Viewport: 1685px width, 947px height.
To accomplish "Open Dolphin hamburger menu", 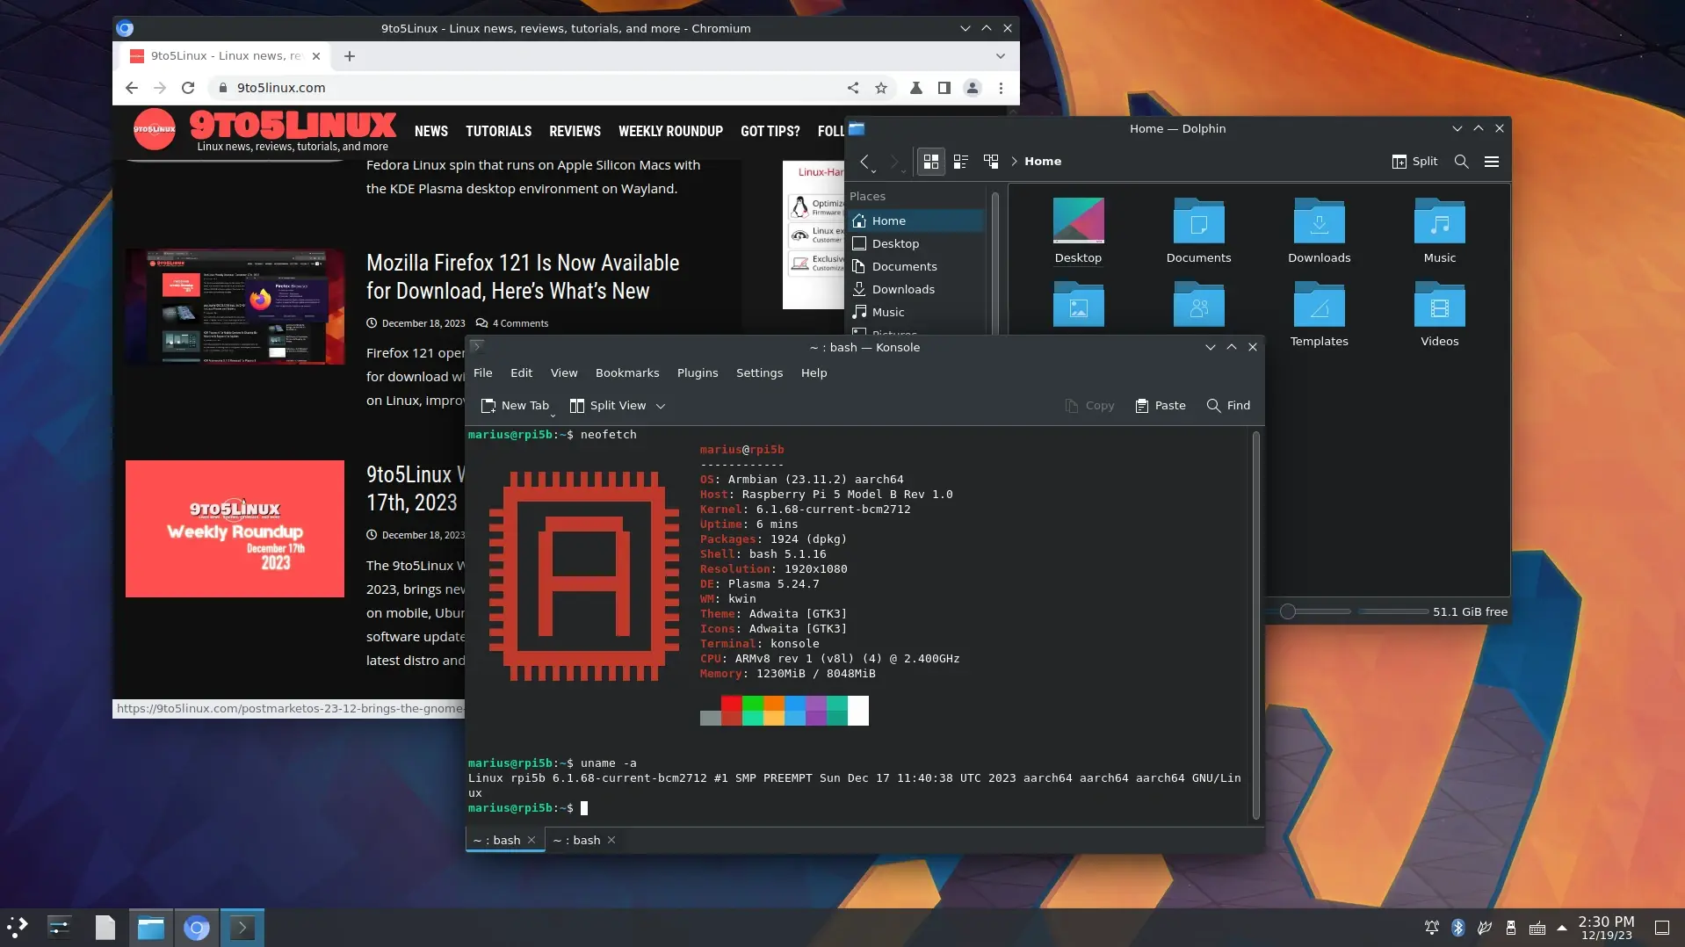I will coord(1492,162).
